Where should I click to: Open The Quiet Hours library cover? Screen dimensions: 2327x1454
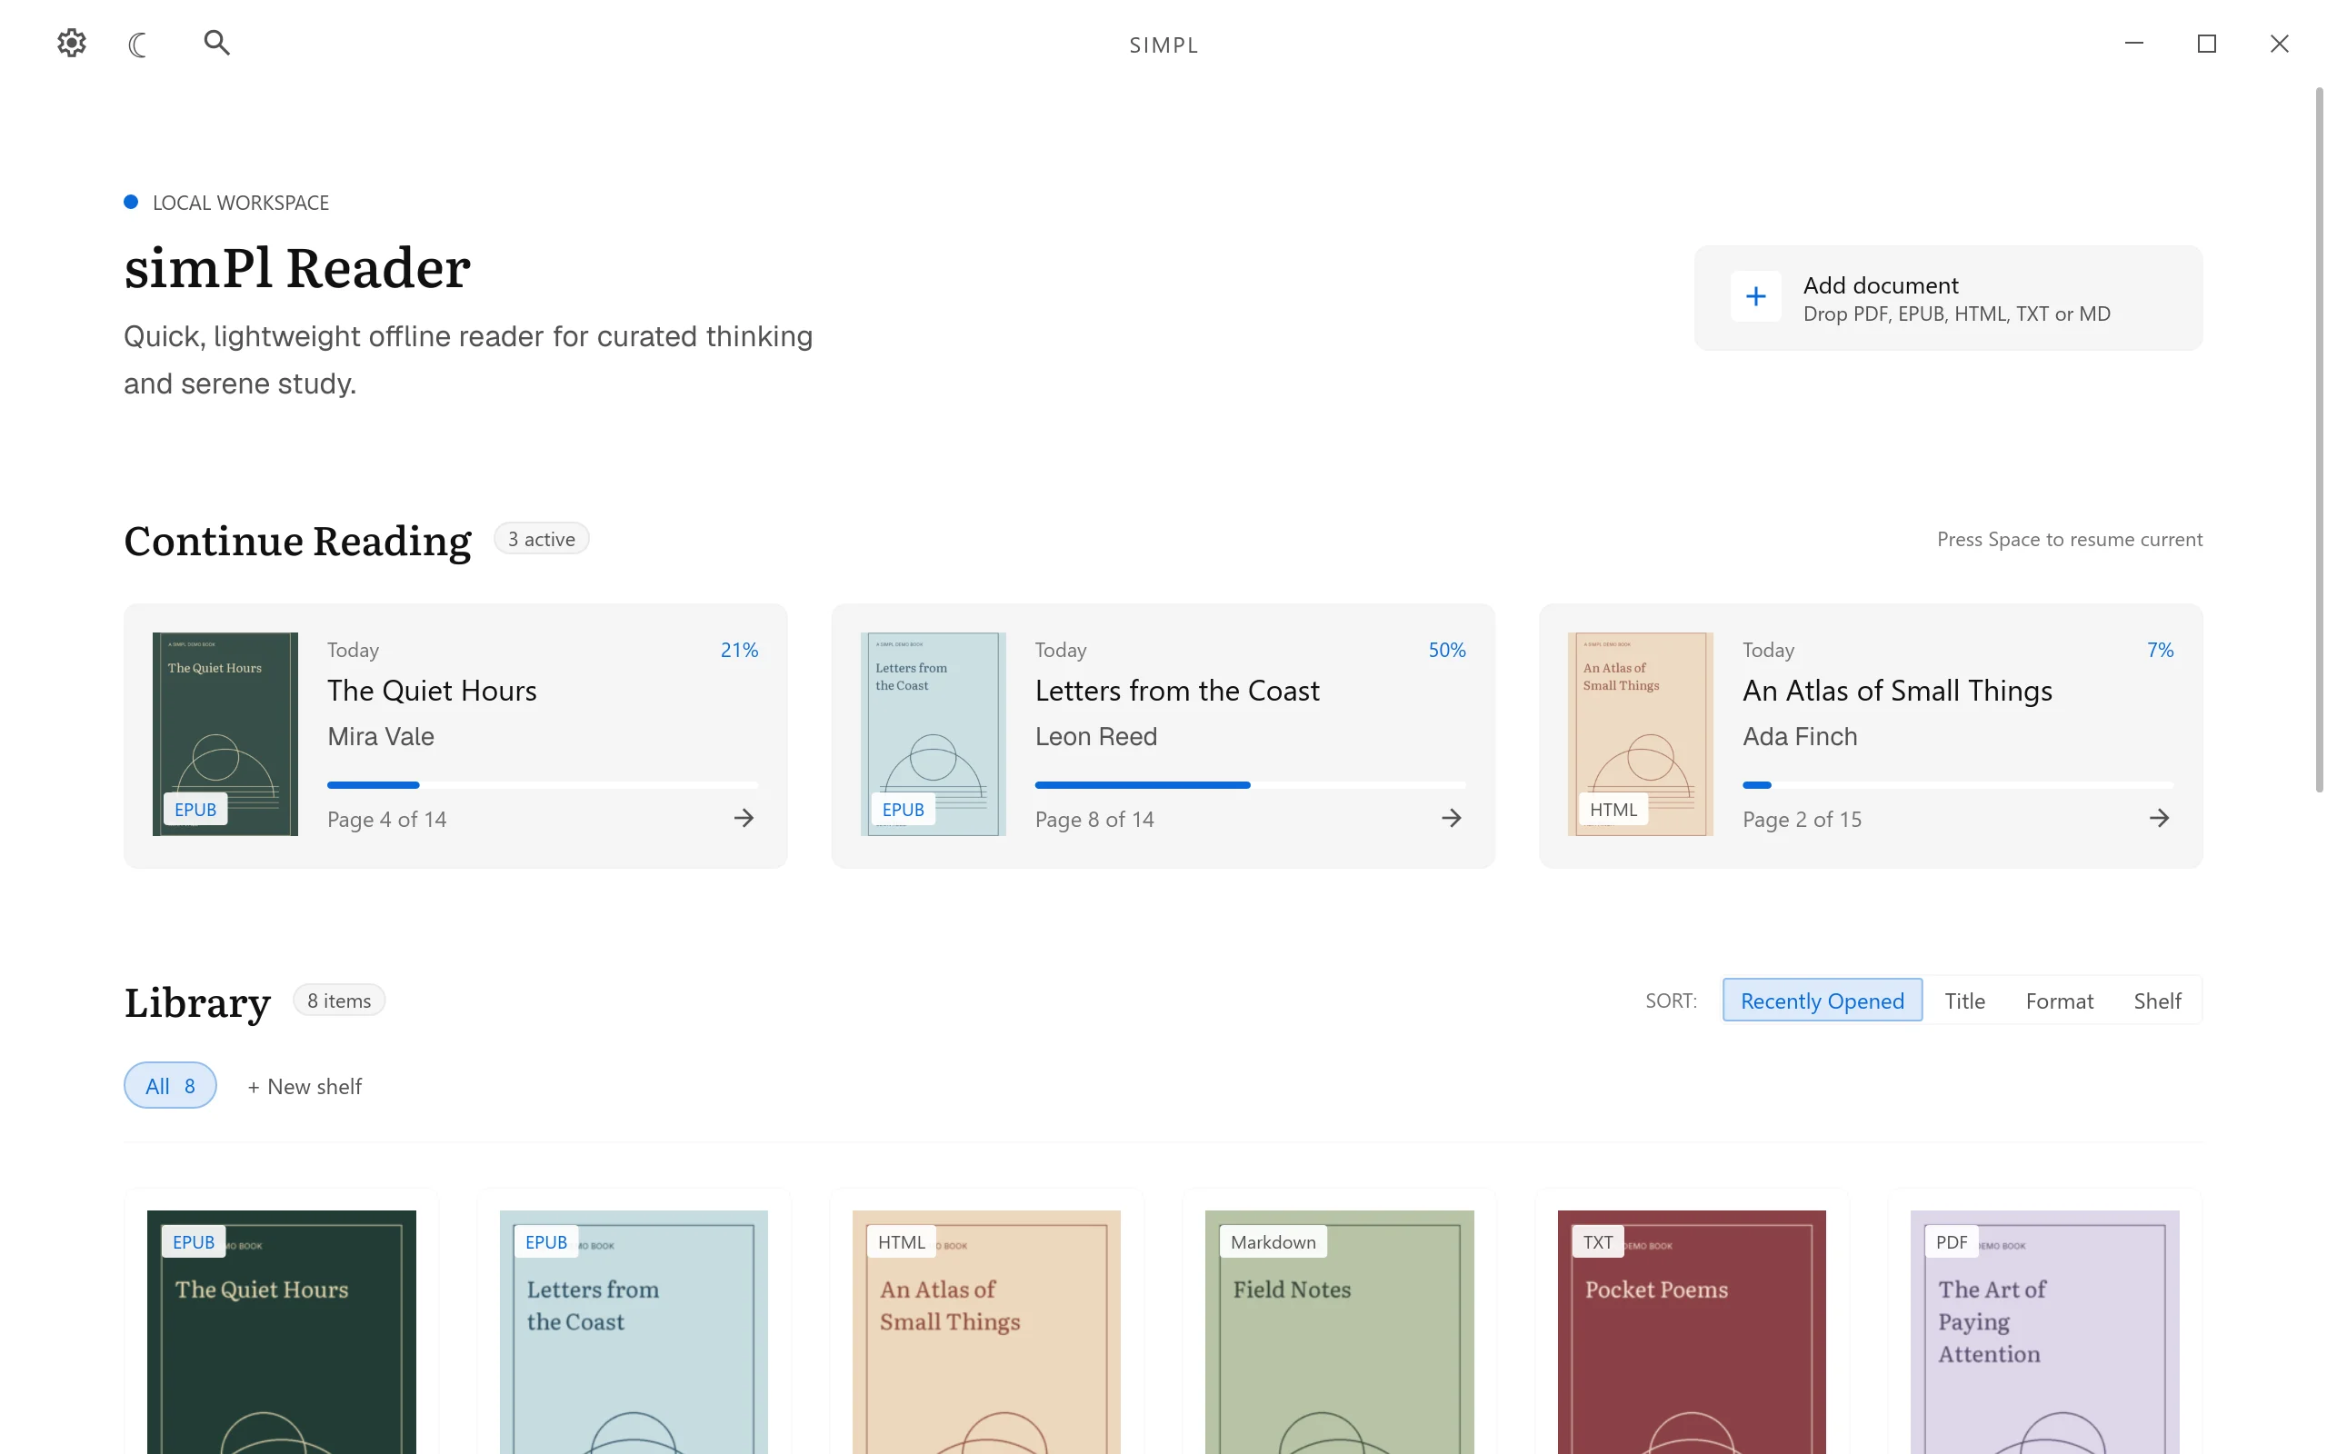(x=282, y=1332)
